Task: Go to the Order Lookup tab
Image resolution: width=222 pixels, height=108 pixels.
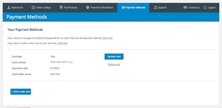Action: click(x=41, y=7)
